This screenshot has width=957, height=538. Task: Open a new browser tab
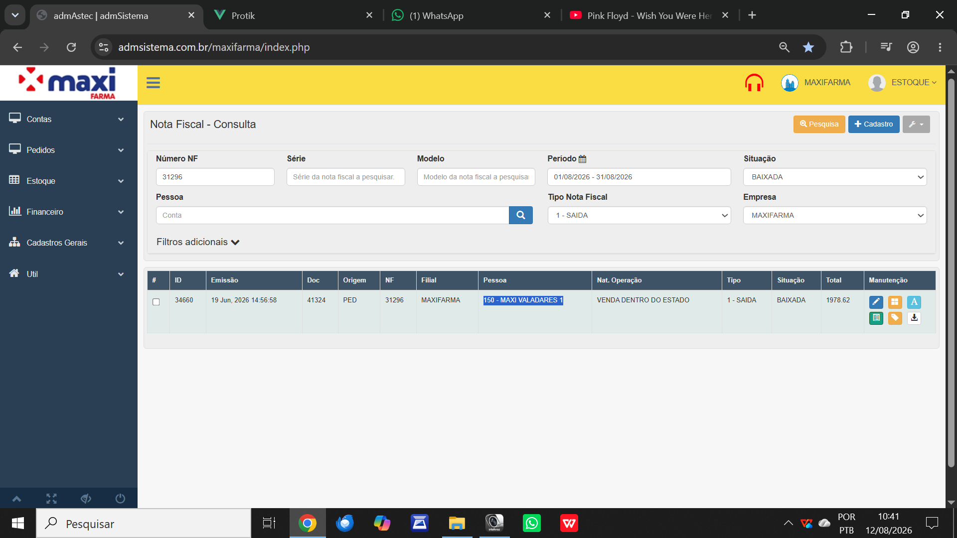[752, 15]
